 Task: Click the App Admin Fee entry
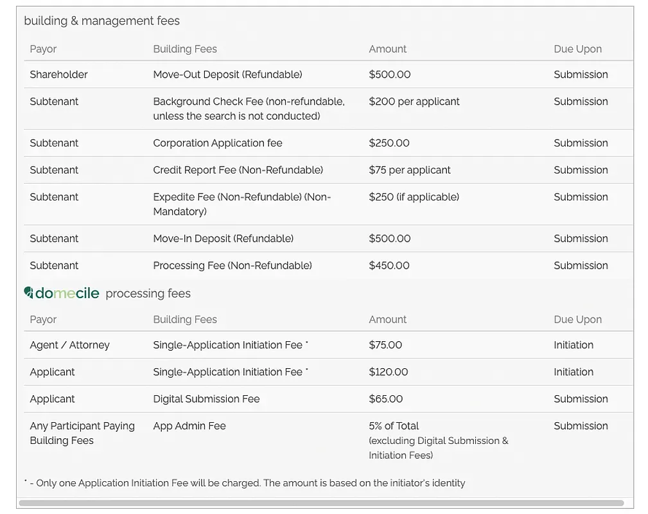[x=189, y=426]
